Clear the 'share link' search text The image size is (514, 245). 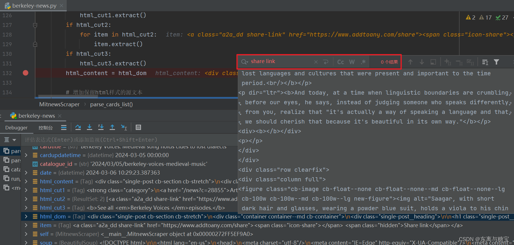pyautogui.click(x=316, y=62)
